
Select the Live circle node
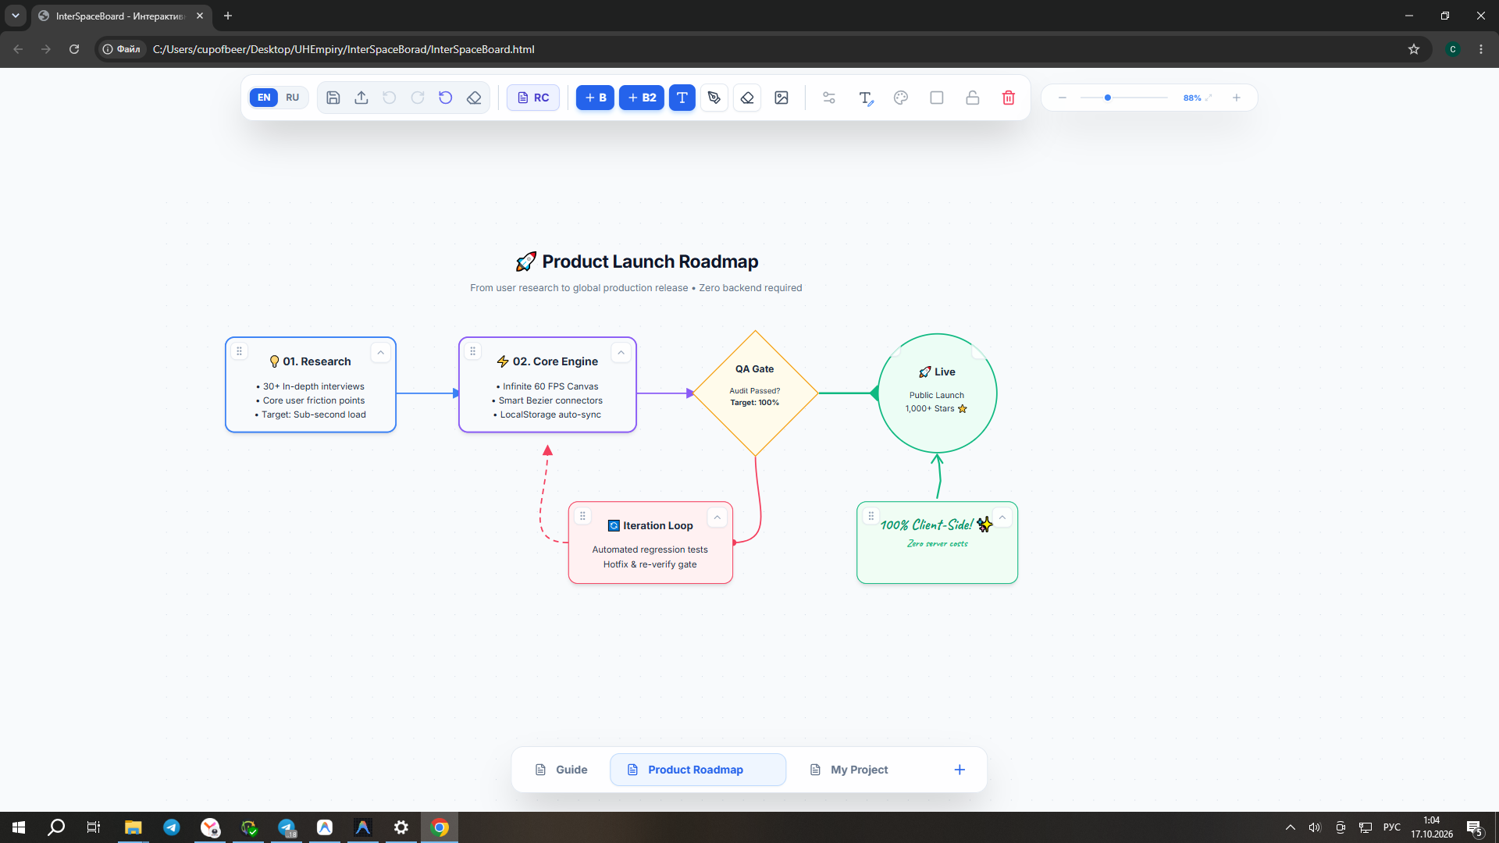pos(938,393)
